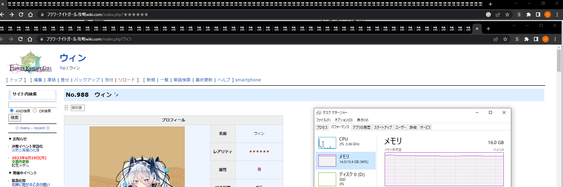Expand the 進化後 section with plus box
Screen dimensions: 563x187
[66, 108]
